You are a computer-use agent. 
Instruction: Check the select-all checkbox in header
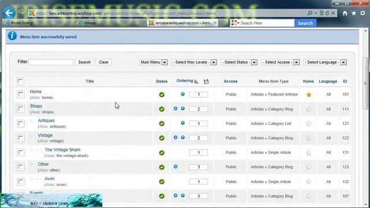(x=20, y=81)
